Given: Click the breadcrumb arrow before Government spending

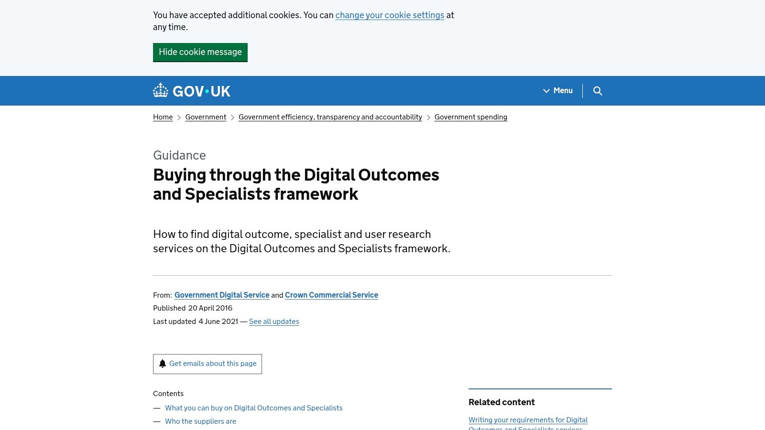Looking at the screenshot, I should pos(428,117).
